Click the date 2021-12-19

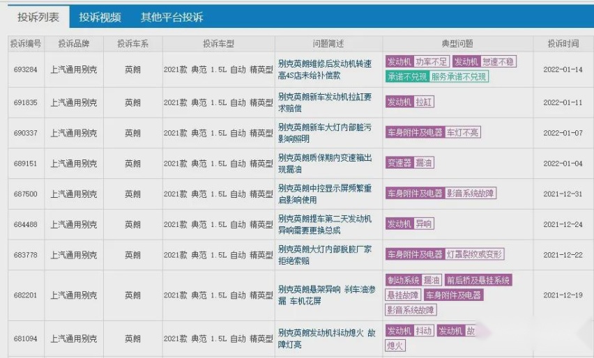tap(563, 295)
